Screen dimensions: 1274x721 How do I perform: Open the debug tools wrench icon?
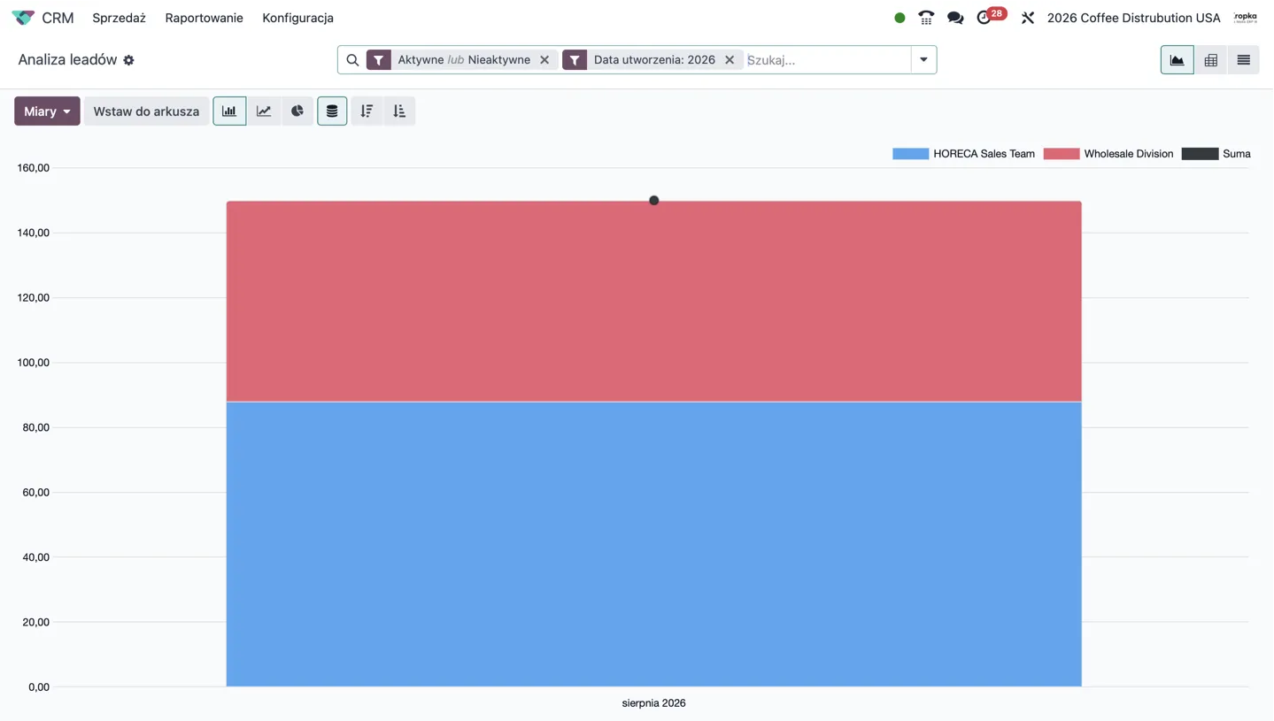click(x=1028, y=18)
